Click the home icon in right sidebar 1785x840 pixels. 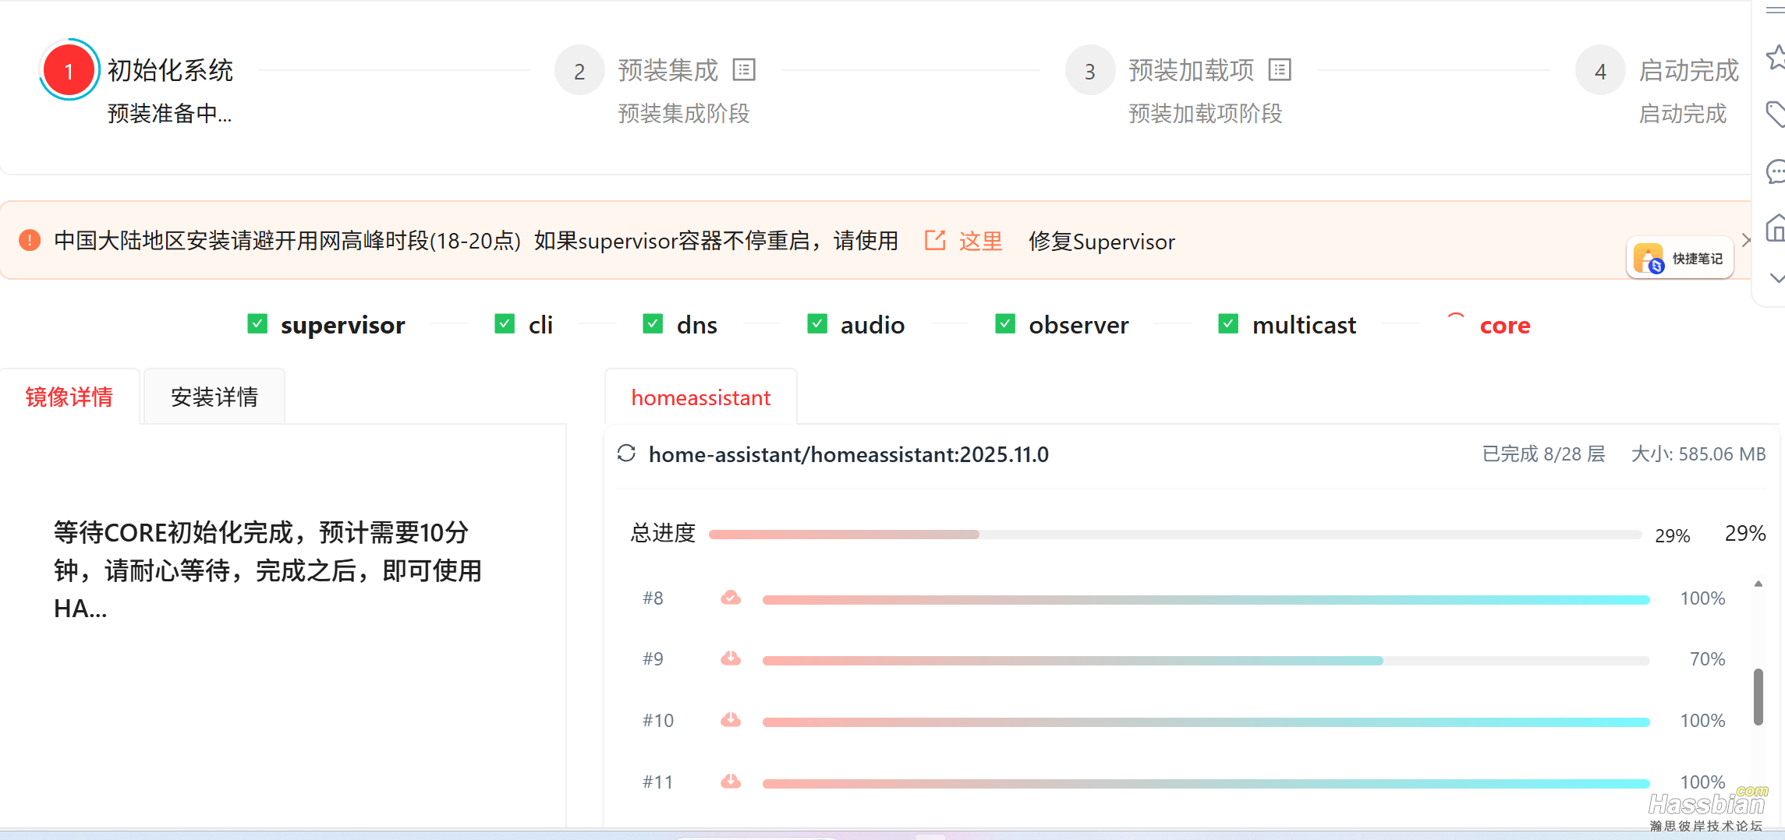point(1776,228)
